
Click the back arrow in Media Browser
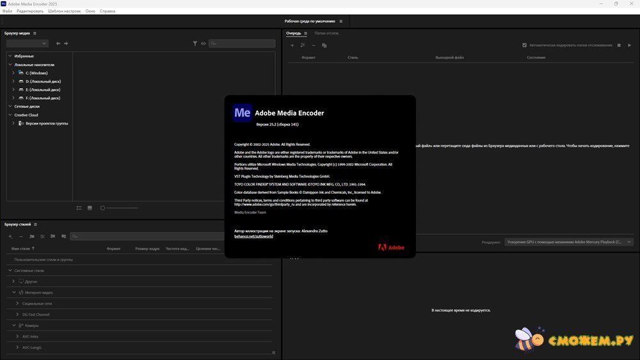click(58, 43)
